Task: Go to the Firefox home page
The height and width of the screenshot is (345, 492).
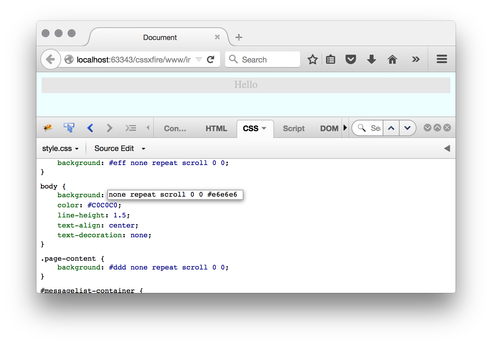Action: pyautogui.click(x=392, y=60)
